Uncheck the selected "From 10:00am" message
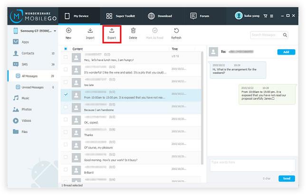Viewport: 306px width, 195px height. [66, 94]
